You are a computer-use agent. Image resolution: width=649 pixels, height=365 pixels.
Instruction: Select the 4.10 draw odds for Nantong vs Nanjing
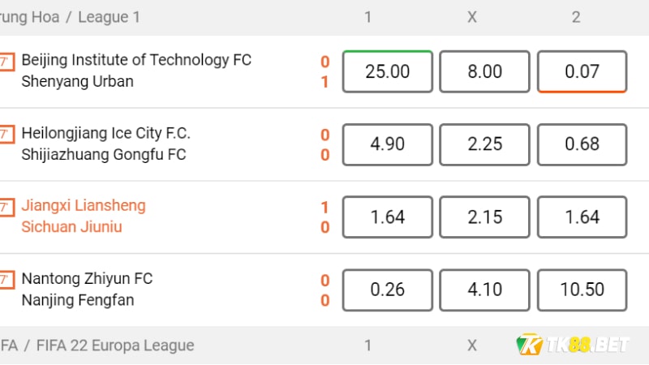pos(484,290)
